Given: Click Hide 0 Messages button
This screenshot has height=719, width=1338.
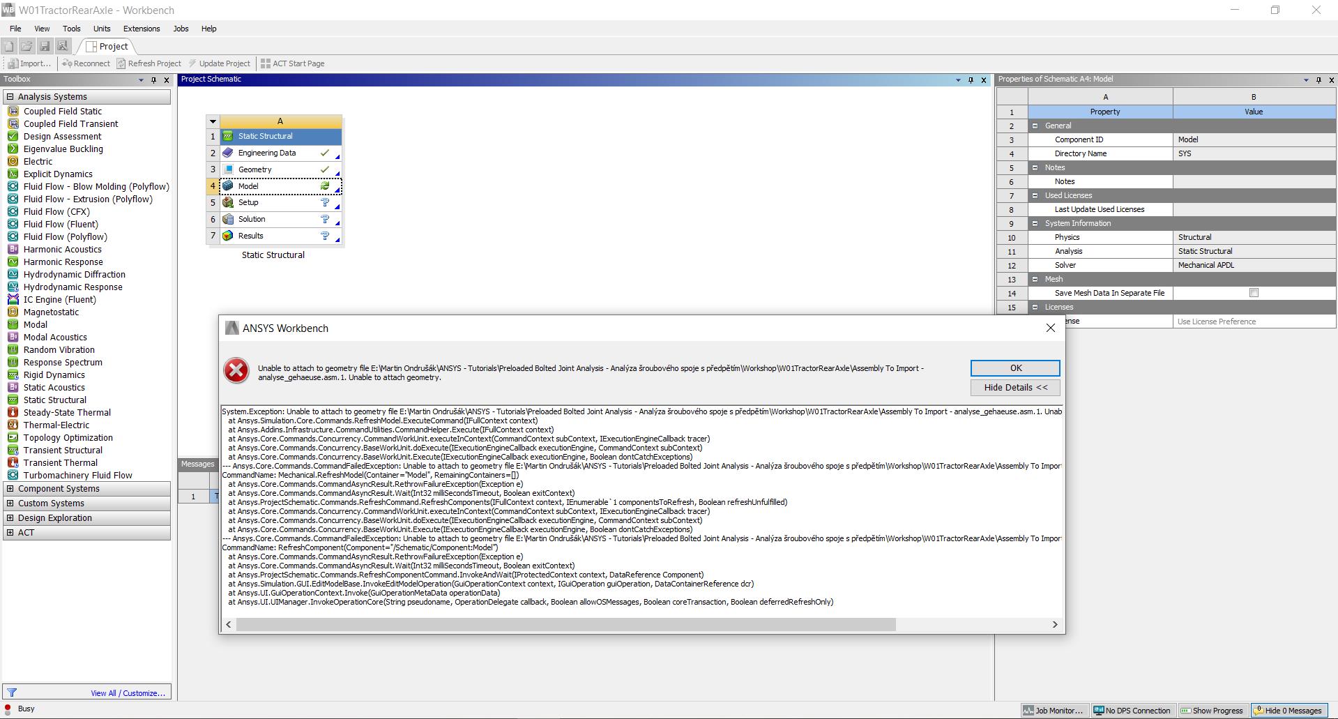Looking at the screenshot, I should tap(1288, 711).
